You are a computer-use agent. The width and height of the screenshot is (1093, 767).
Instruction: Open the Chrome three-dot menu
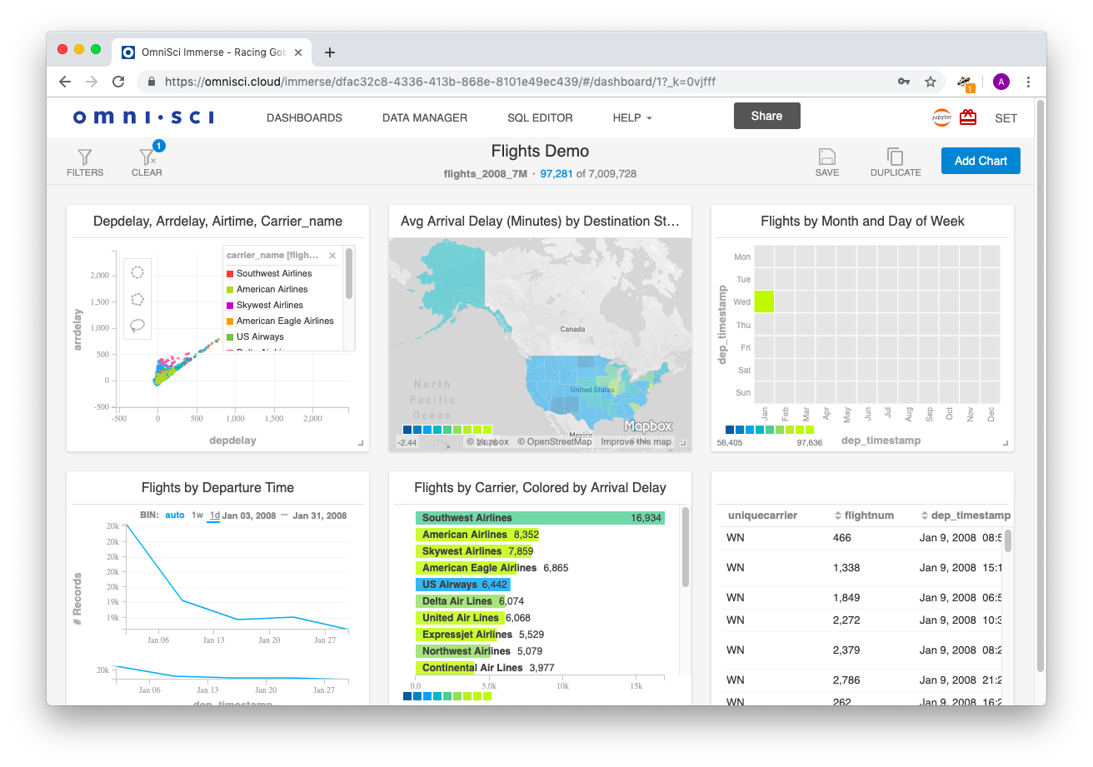[x=1029, y=82]
